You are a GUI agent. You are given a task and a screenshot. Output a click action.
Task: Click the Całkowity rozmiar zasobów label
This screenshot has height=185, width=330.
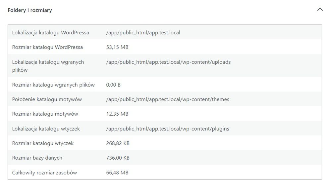(x=44, y=173)
